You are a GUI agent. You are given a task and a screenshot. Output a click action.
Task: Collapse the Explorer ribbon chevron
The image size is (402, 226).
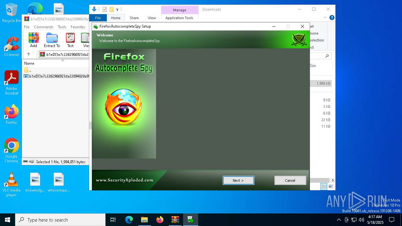point(325,18)
